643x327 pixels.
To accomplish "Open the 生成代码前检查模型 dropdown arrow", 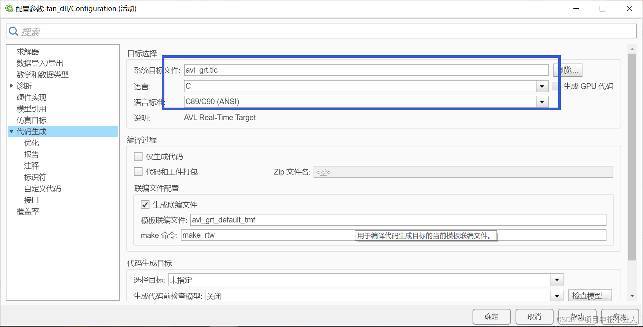I will (557, 296).
